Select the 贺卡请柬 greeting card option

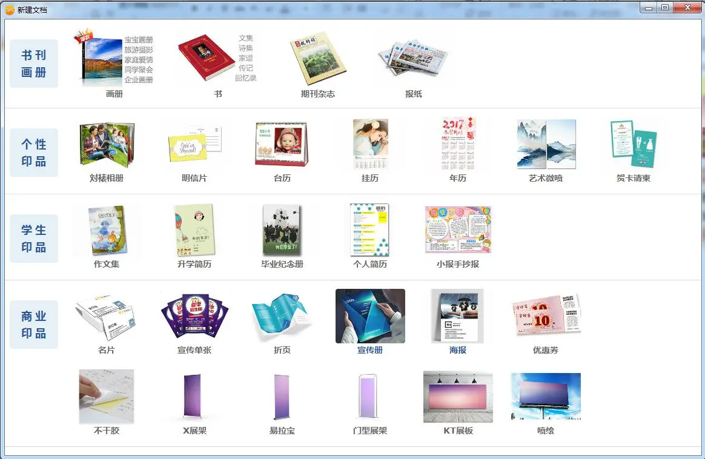634,144
